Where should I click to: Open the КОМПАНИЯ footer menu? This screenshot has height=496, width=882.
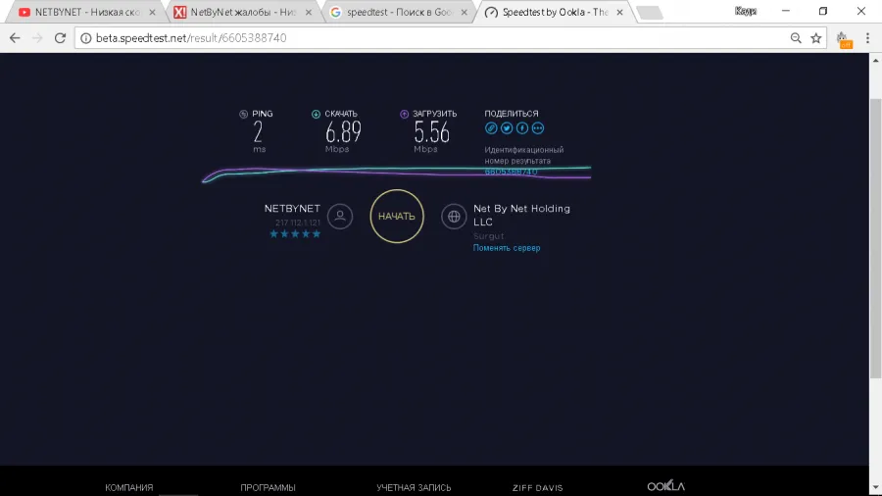(128, 487)
